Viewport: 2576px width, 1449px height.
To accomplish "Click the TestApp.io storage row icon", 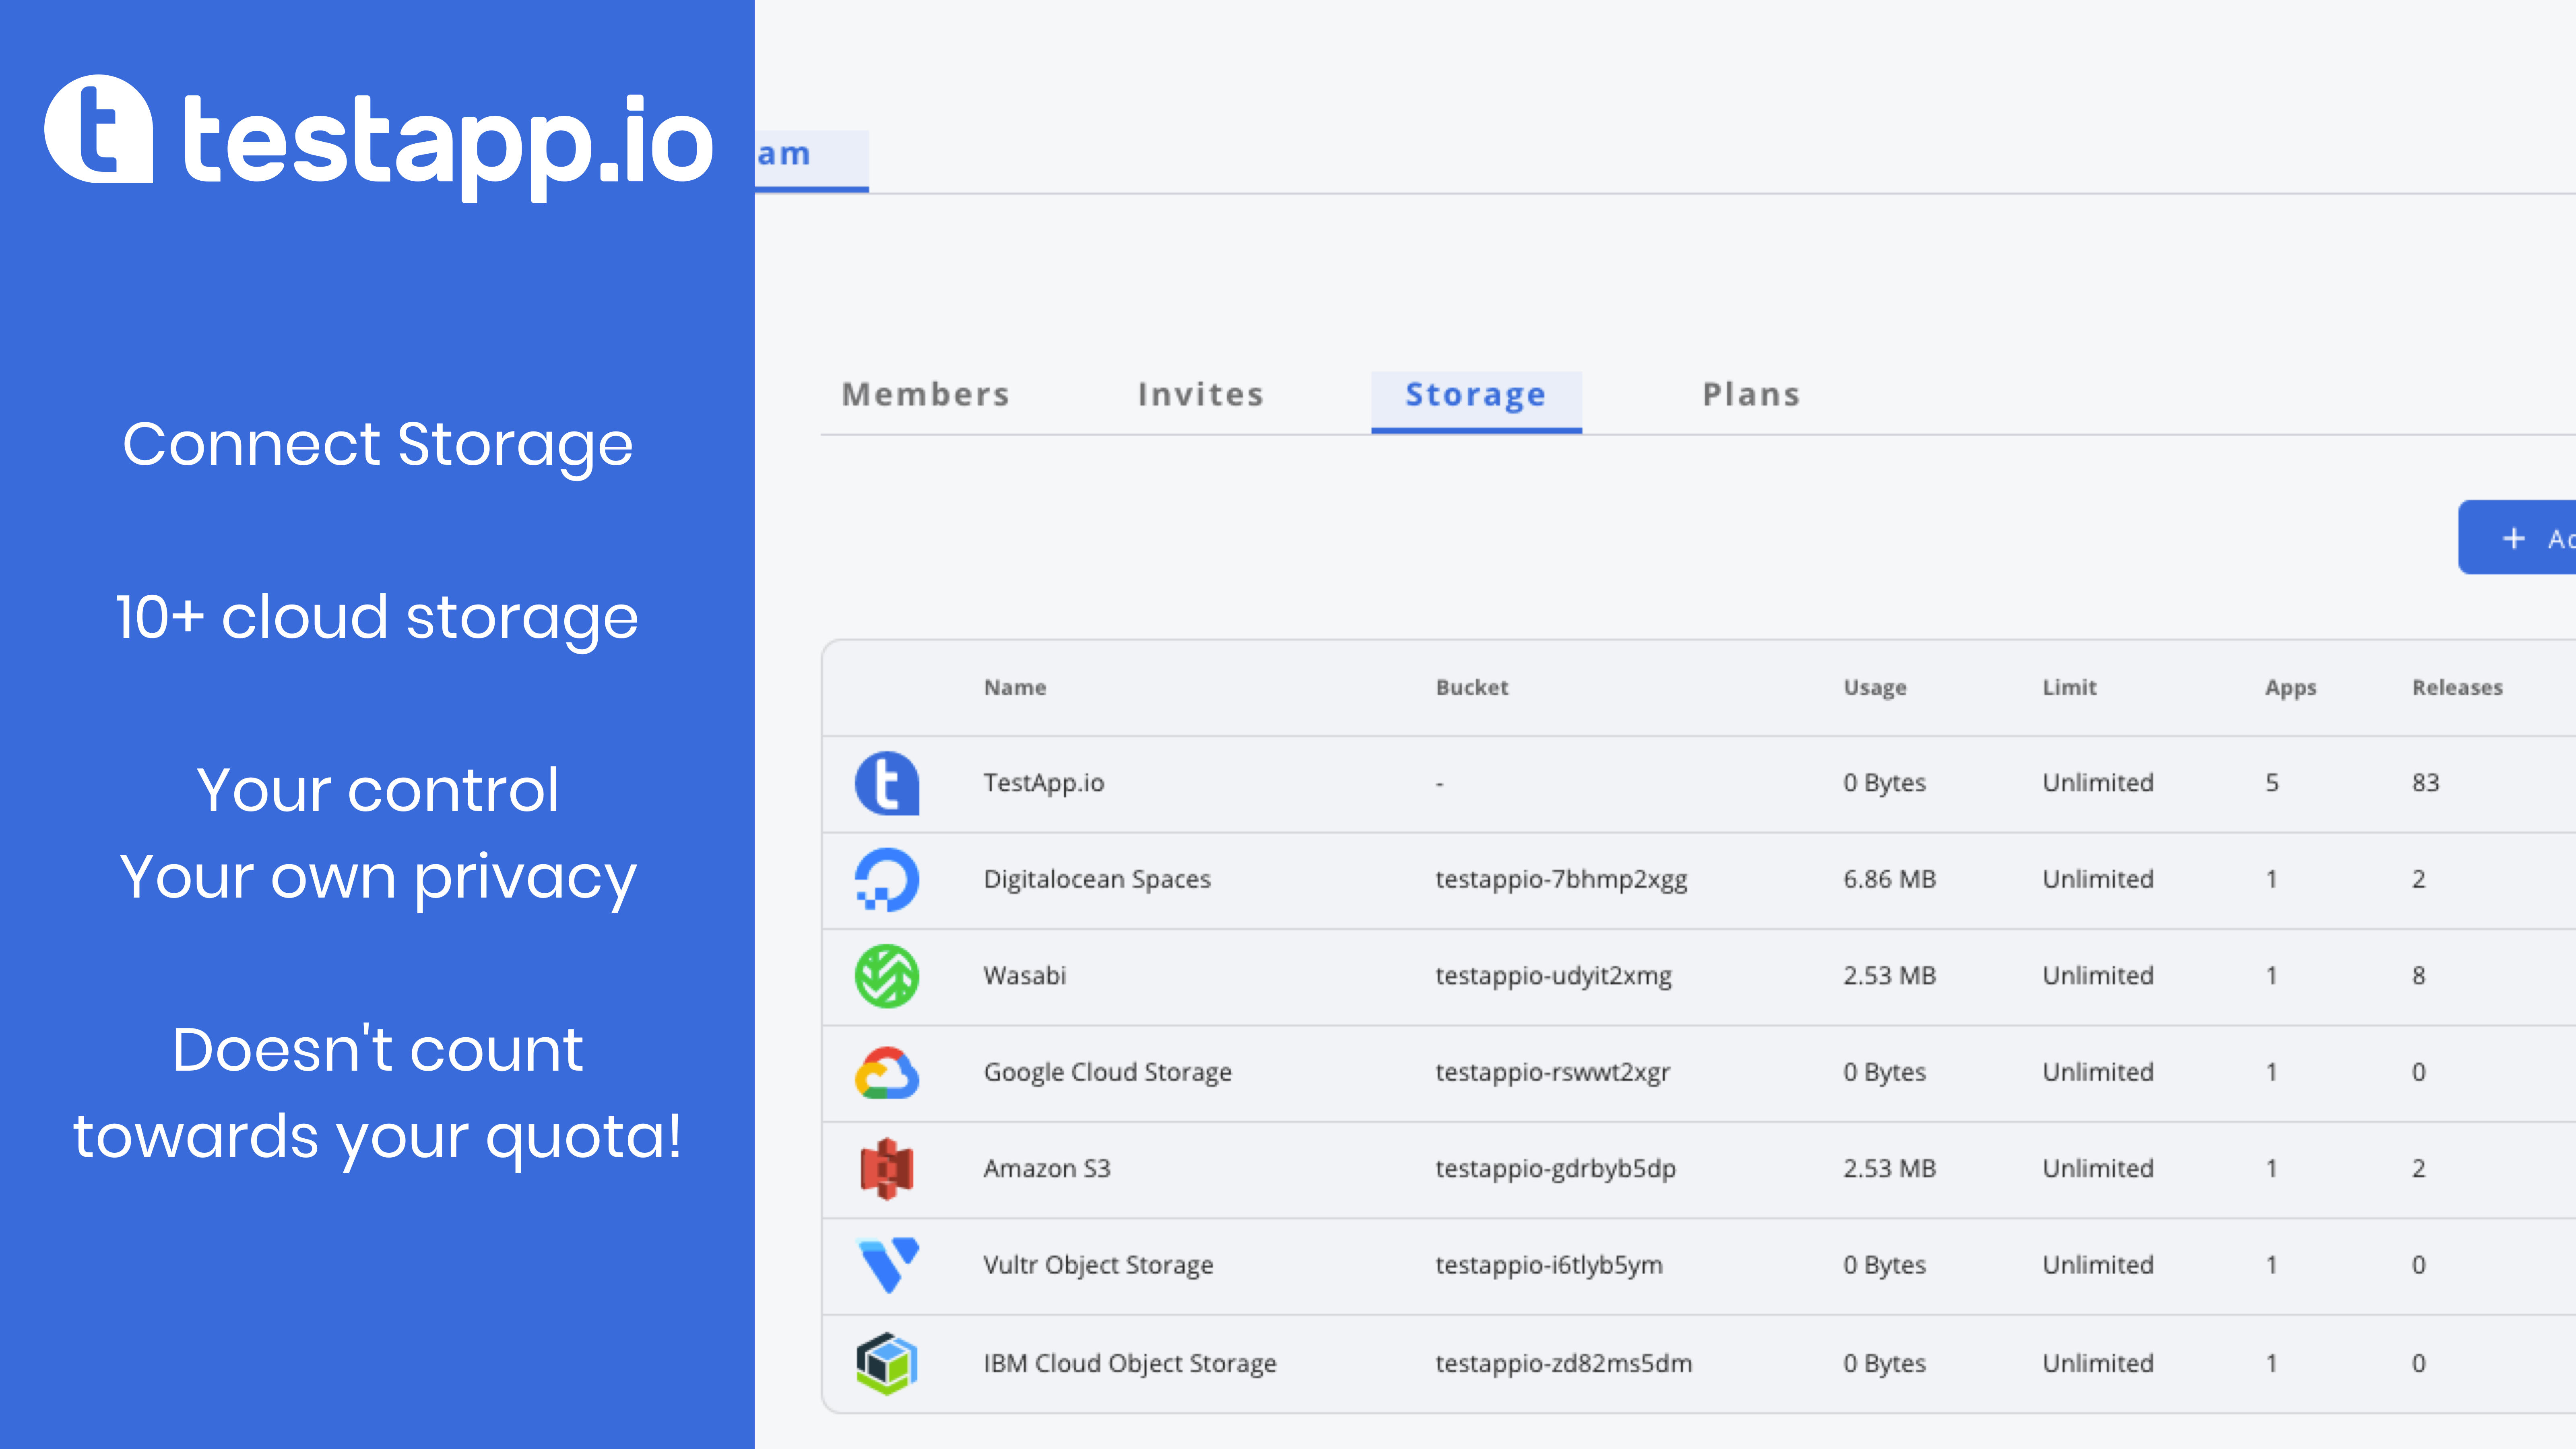I will 887,783.
